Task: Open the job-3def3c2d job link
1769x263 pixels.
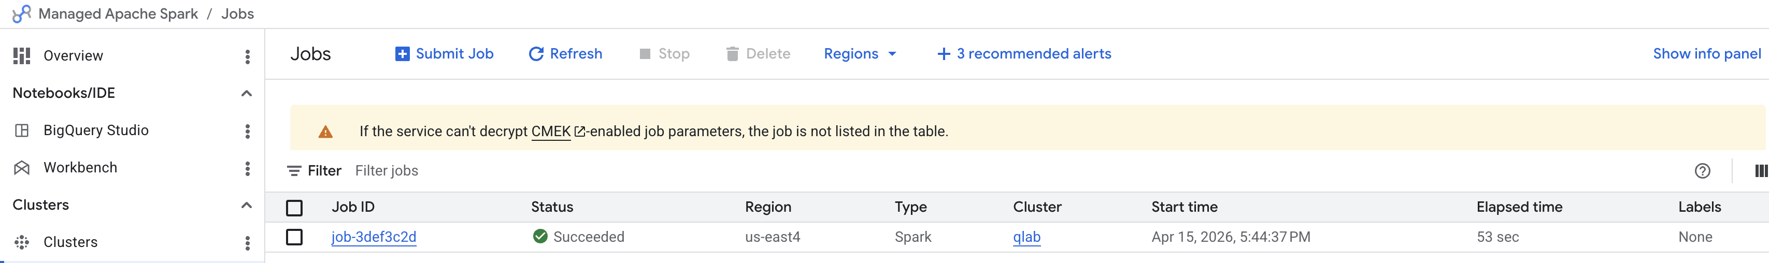Action: pos(374,237)
